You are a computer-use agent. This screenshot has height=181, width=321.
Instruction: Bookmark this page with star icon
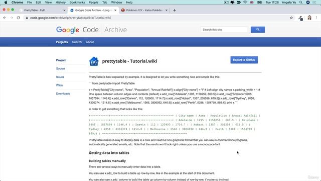[291, 18]
